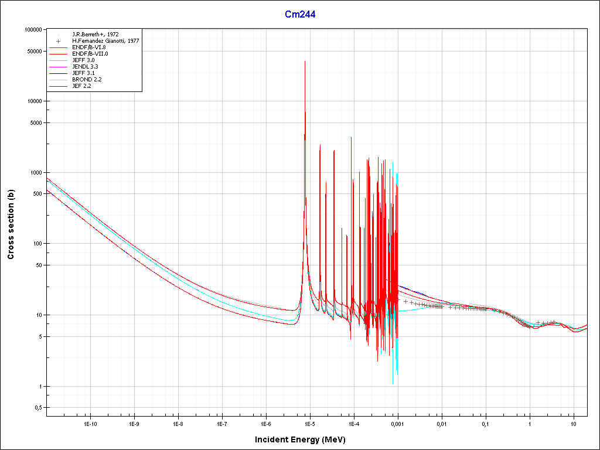This screenshot has width=600, height=450.
Task: Click the Cm244 chart title
Action: 300,15
